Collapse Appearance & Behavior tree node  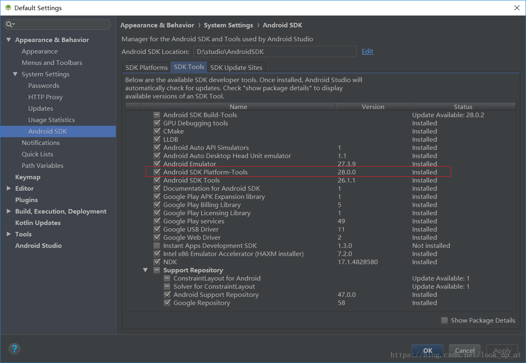click(x=9, y=40)
